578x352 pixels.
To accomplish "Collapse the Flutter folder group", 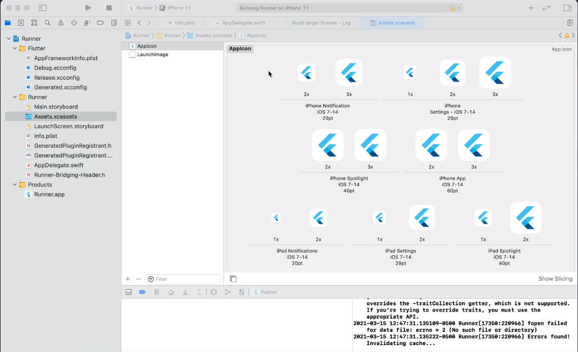I will [15, 48].
